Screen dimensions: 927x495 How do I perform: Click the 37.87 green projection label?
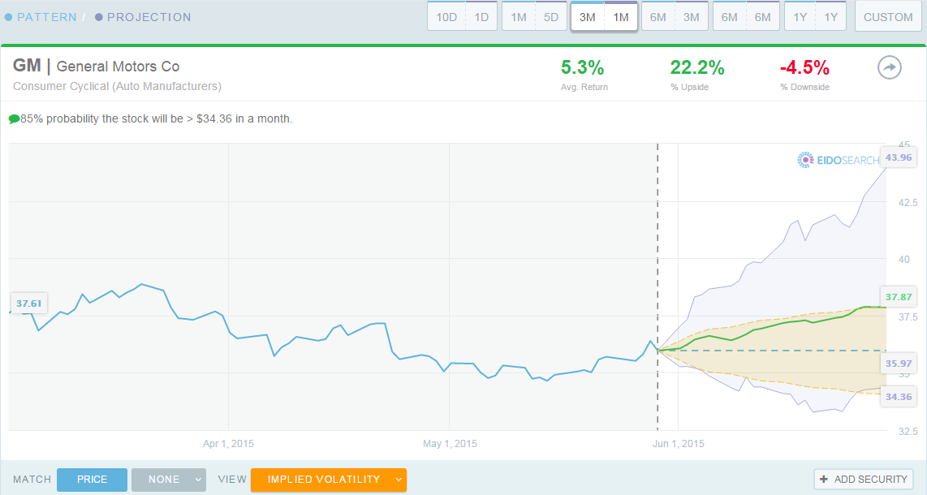pyautogui.click(x=899, y=296)
